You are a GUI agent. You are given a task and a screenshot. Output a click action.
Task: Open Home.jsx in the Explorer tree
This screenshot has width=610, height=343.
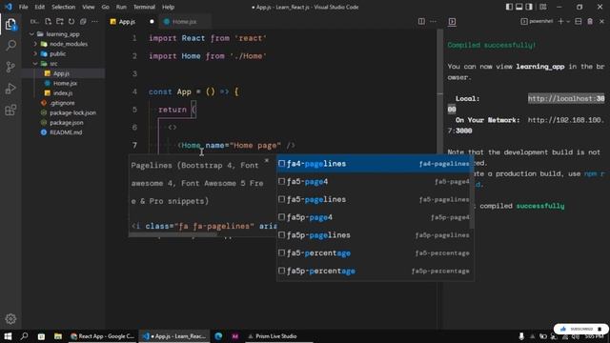[x=65, y=83]
